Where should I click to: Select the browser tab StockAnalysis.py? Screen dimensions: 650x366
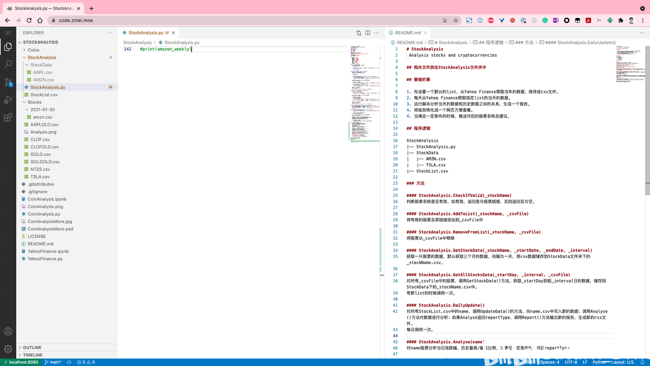43,8
